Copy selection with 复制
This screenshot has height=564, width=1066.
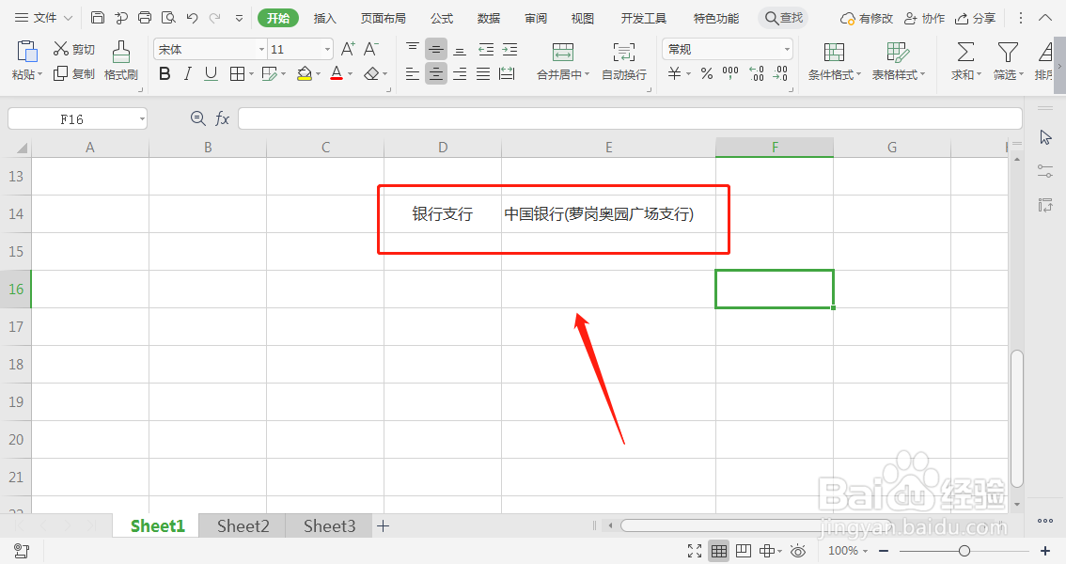[74, 73]
